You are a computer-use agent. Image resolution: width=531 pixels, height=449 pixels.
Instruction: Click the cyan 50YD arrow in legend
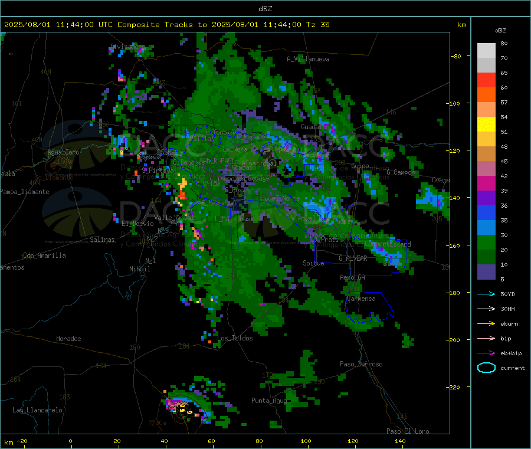point(486,294)
